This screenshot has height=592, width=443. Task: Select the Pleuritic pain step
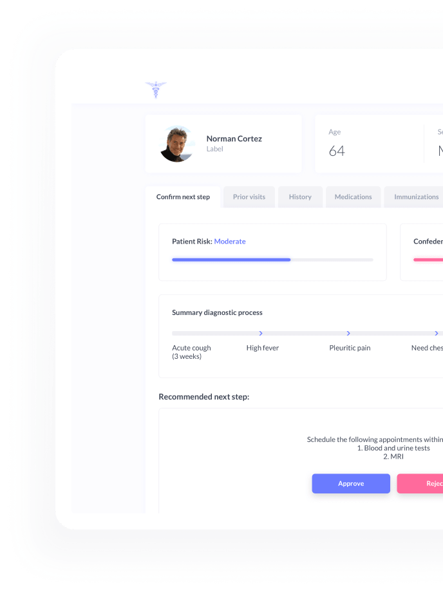[350, 348]
